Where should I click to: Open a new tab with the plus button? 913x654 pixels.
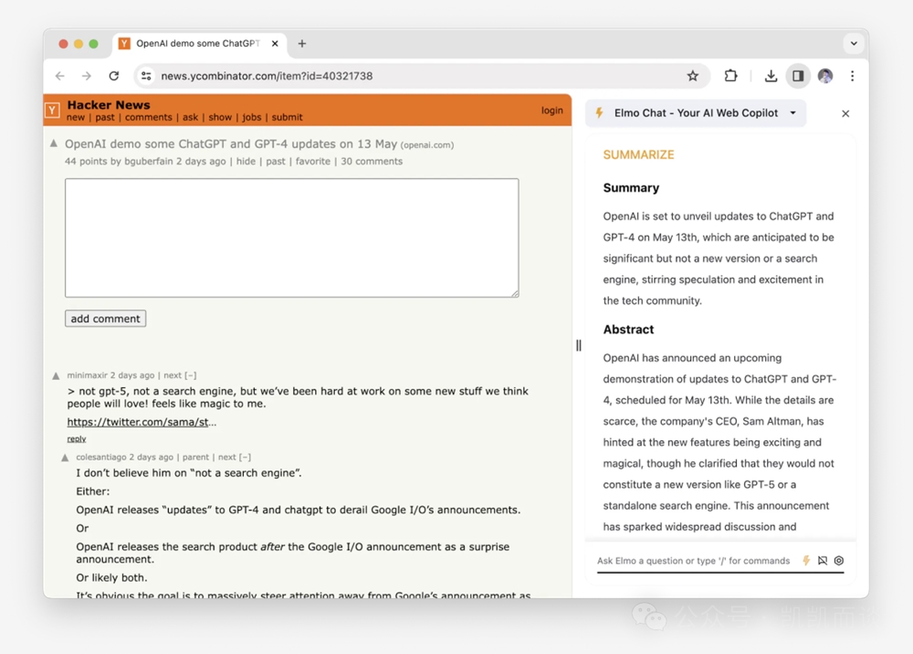click(x=301, y=44)
